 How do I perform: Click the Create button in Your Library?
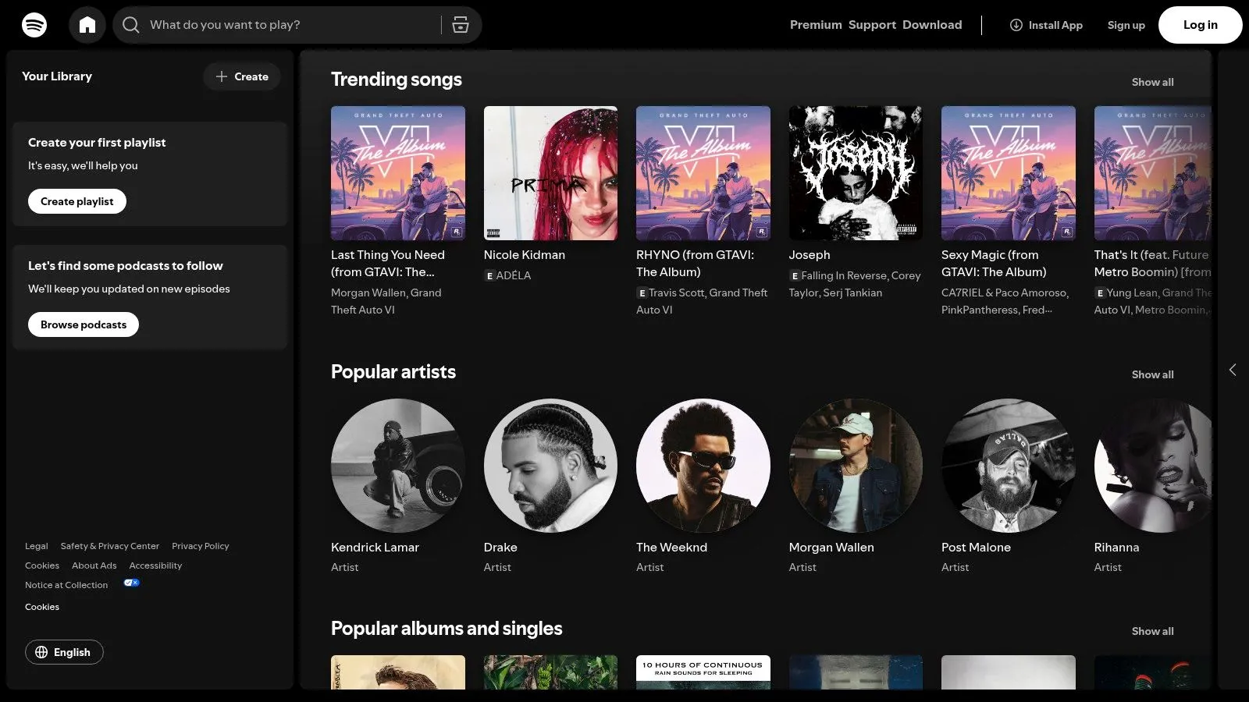(x=242, y=76)
